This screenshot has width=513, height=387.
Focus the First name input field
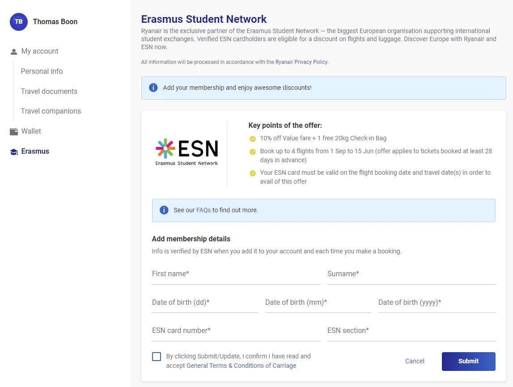coord(236,274)
